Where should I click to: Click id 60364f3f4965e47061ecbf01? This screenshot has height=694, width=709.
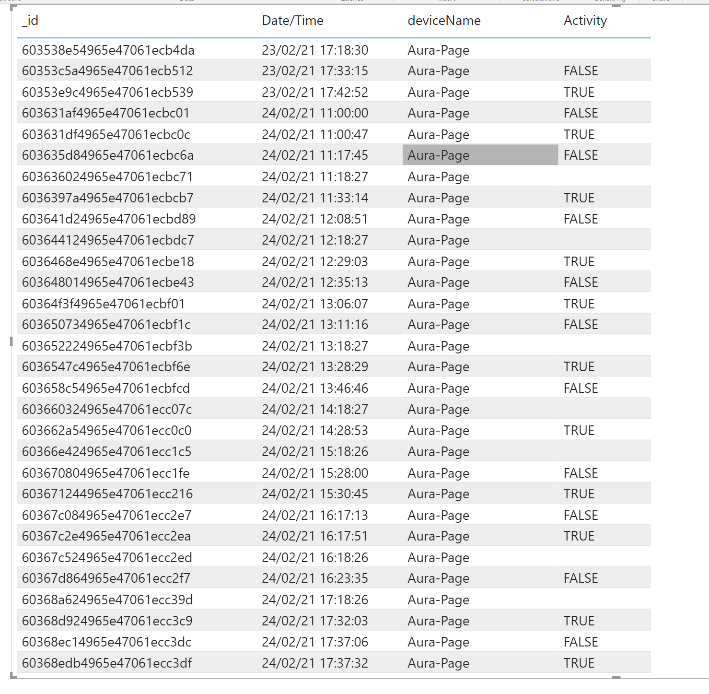(x=104, y=304)
